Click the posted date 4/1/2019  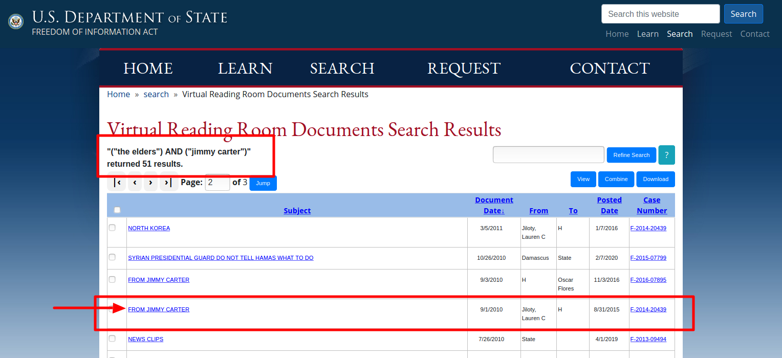point(606,339)
